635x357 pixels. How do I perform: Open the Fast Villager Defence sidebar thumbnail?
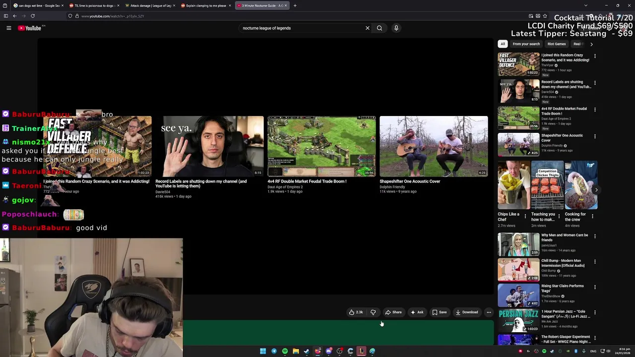[518, 64]
